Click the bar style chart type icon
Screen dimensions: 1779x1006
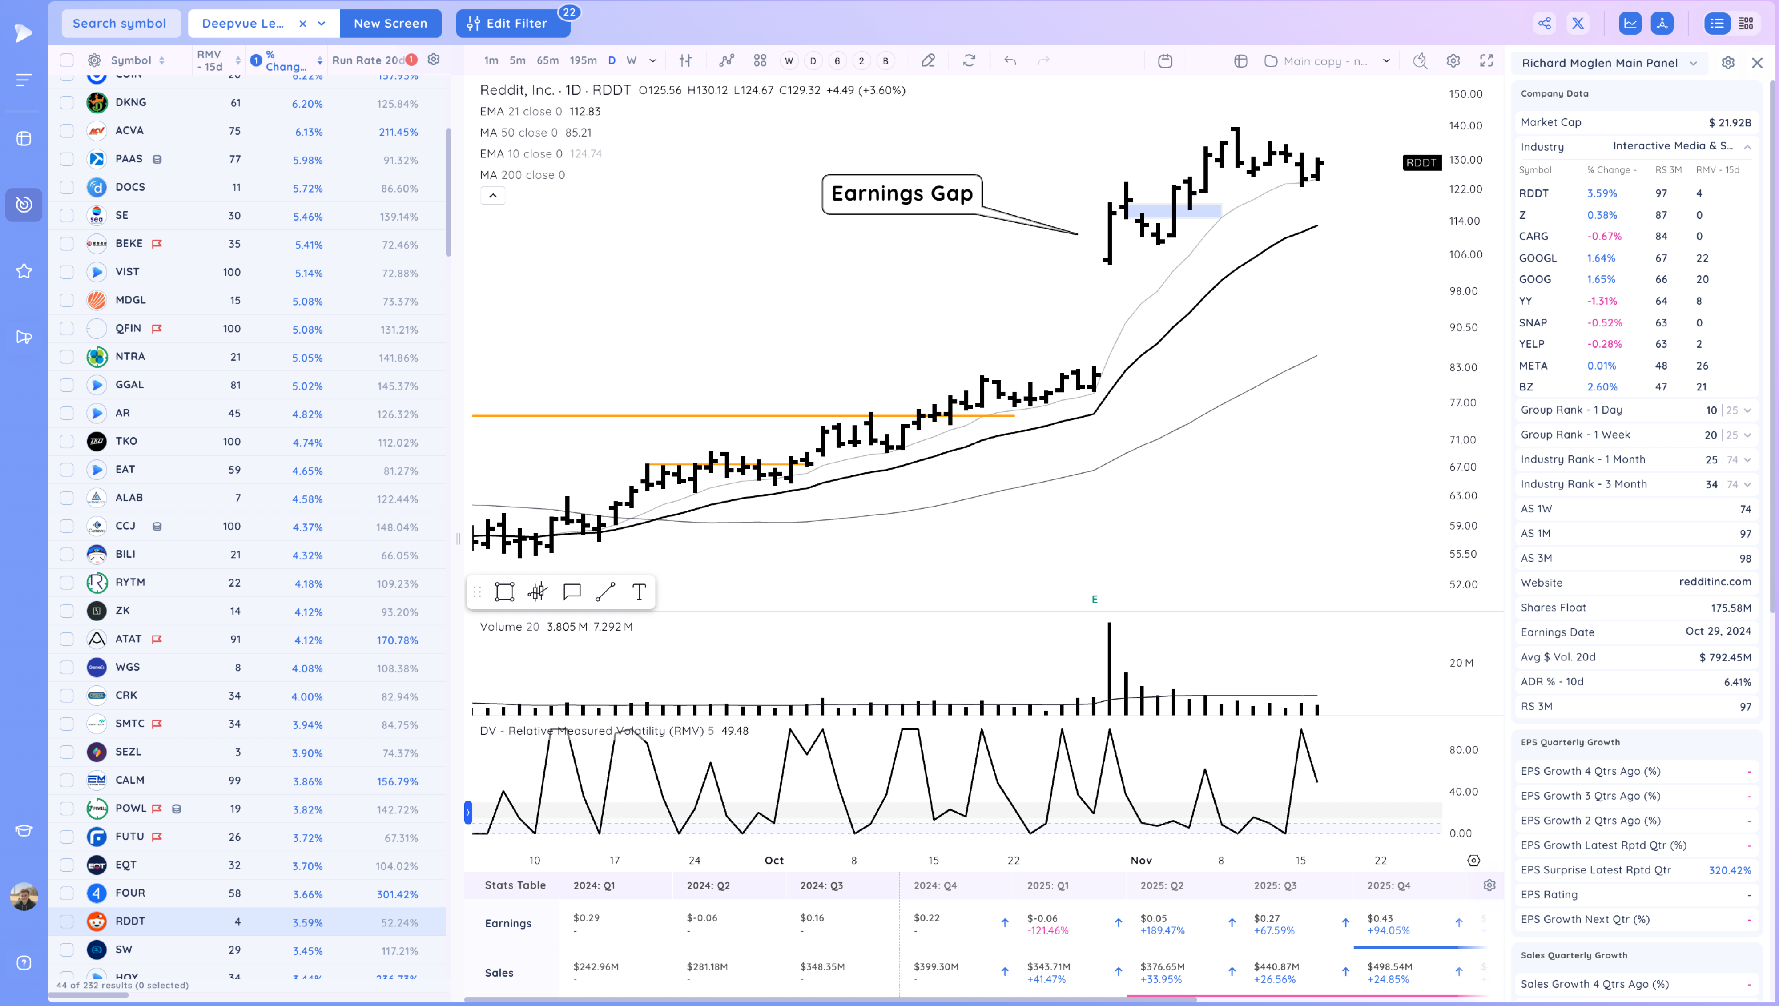[685, 61]
